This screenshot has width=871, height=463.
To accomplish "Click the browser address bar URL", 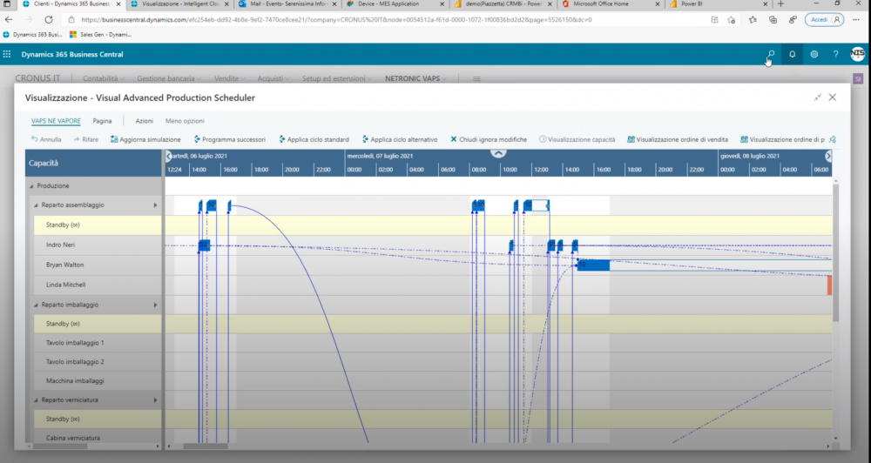I will point(336,19).
